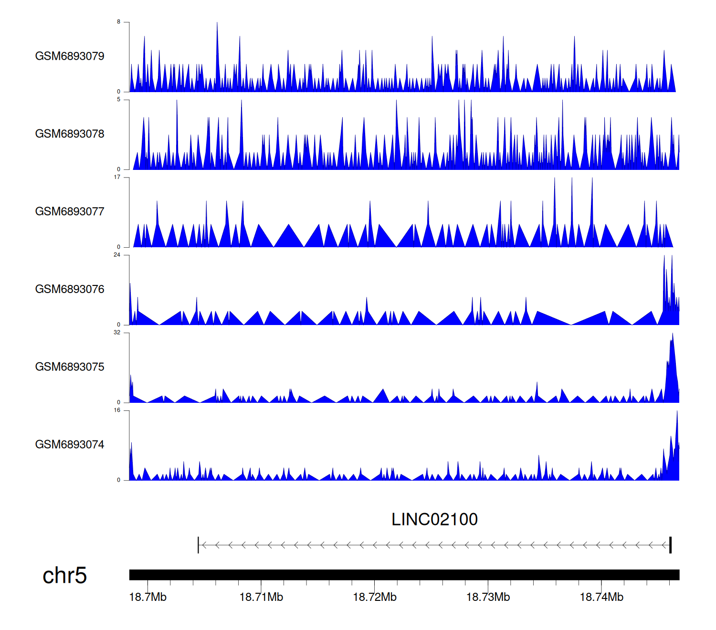The width and height of the screenshot is (716, 630).
Task: Click the y-axis maximum 17 label
Action: click(117, 177)
